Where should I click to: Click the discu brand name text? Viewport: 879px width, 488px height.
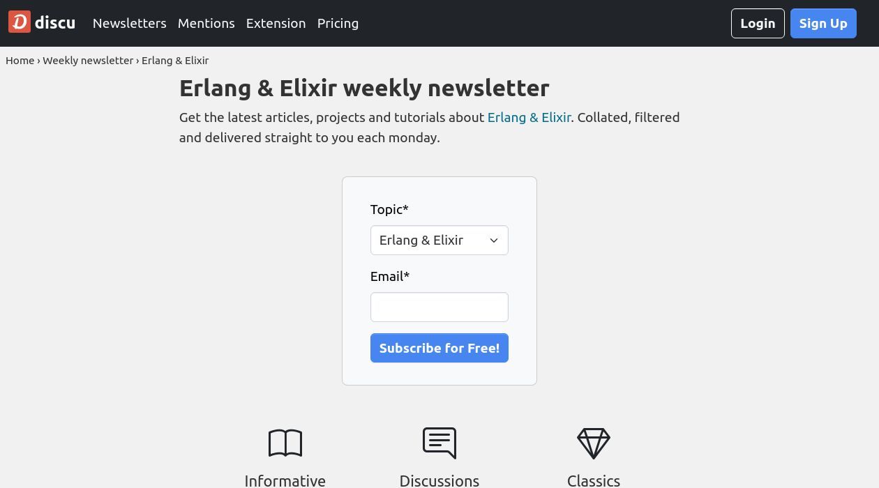click(x=55, y=23)
